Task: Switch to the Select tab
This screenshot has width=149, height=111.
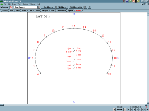Action: 5,11
